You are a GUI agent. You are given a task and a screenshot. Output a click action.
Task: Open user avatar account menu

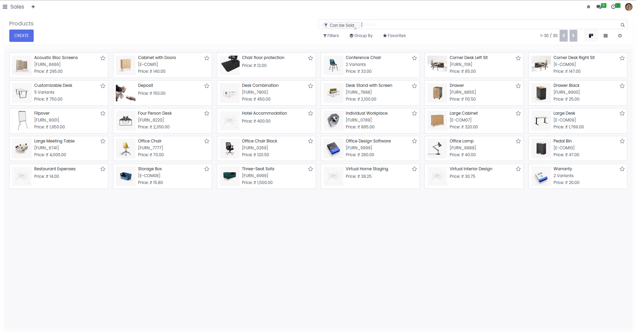[x=628, y=7]
